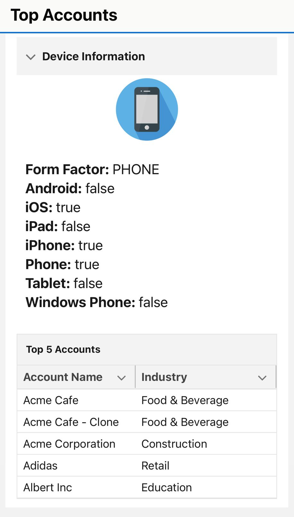Click the Device Information section heading
The width and height of the screenshot is (294, 517).
coord(94,57)
